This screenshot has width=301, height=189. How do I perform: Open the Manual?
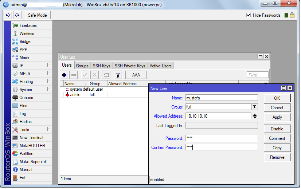point(32,170)
